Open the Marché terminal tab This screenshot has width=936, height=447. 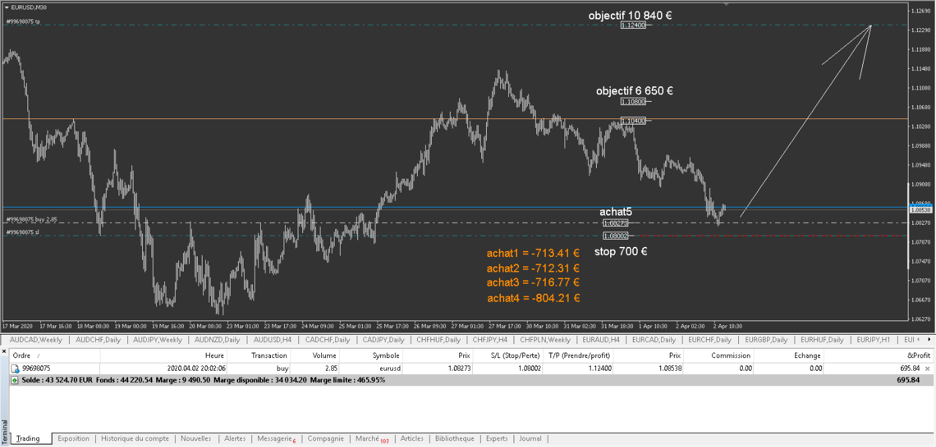pyautogui.click(x=371, y=438)
